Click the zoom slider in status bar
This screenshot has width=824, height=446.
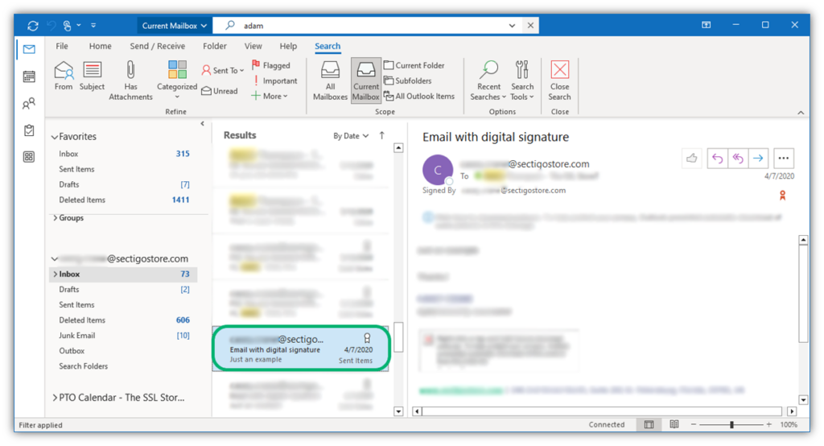731,424
